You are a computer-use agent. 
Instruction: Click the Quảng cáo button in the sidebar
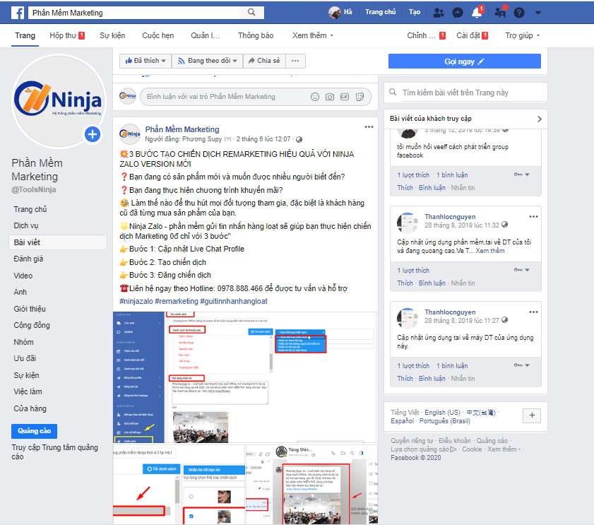(34, 431)
